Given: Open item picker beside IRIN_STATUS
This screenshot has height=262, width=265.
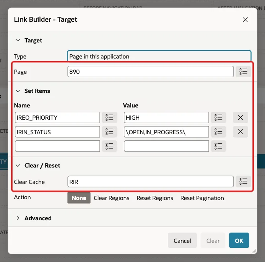Looking at the screenshot, I should 109,132.
